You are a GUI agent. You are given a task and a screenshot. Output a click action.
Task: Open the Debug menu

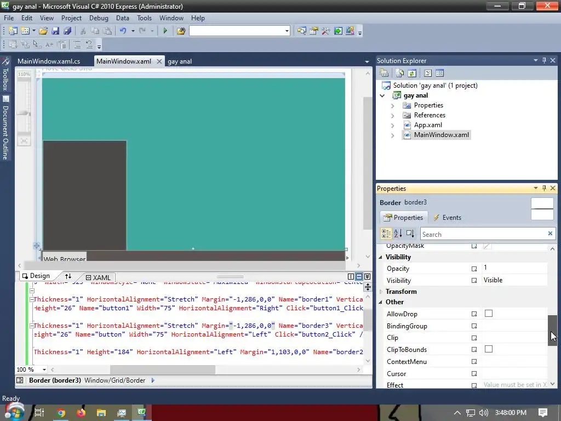99,18
